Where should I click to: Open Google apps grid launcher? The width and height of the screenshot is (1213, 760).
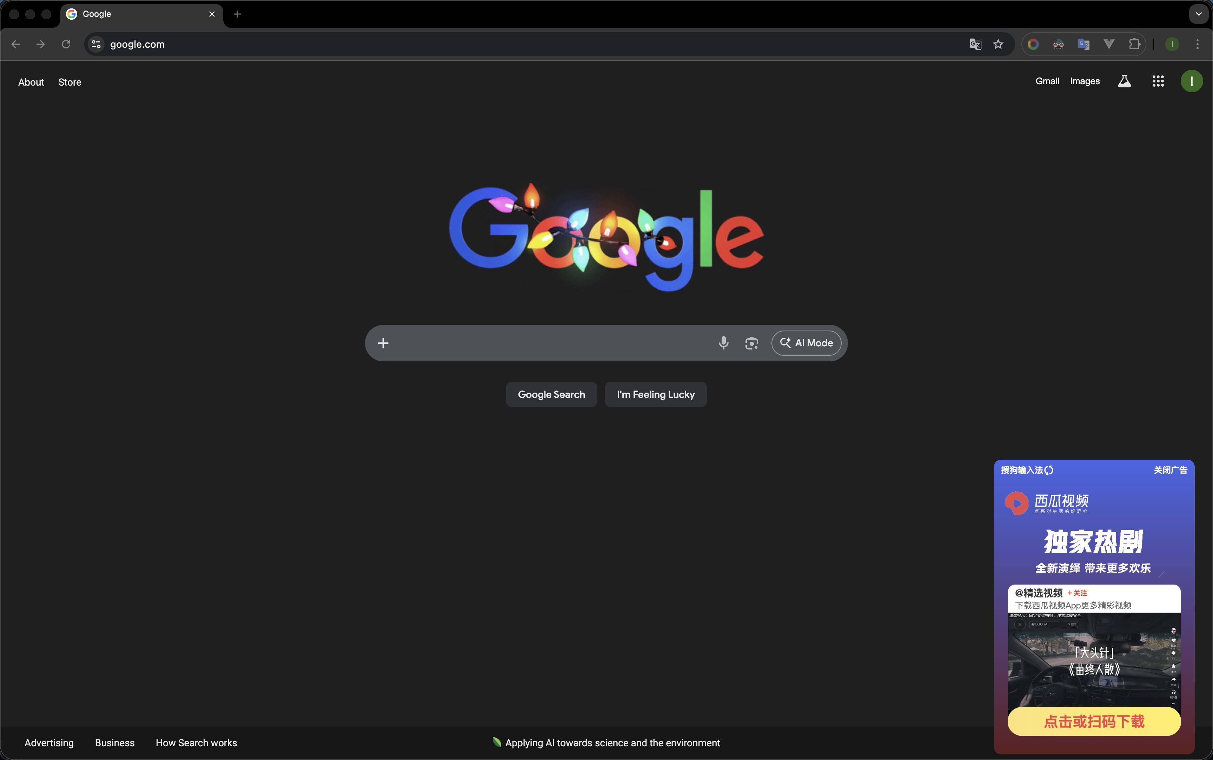point(1158,81)
